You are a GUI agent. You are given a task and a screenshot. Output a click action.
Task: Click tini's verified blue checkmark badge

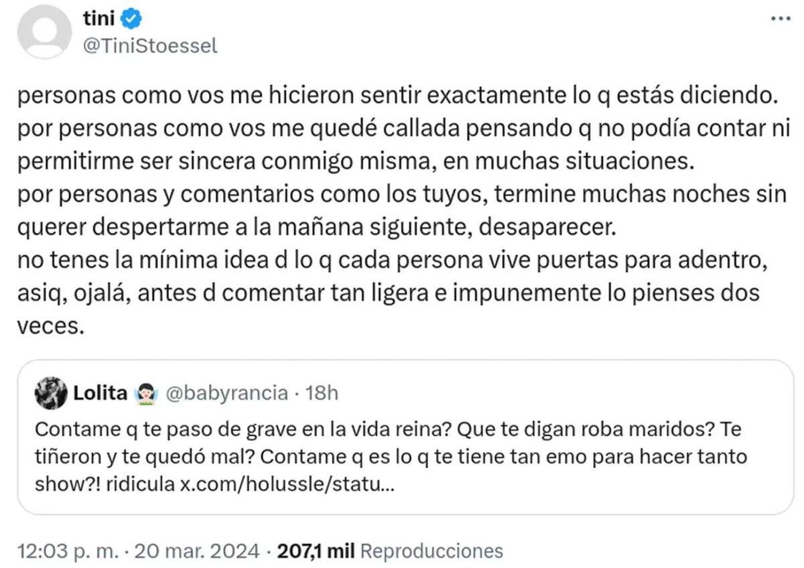(x=130, y=18)
